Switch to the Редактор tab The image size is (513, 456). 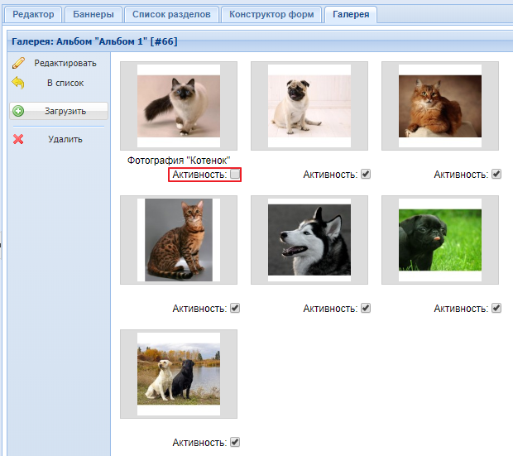point(33,15)
